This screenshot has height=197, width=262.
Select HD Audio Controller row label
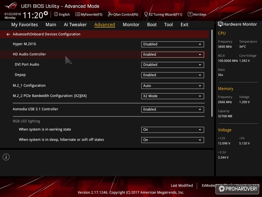click(x=29, y=54)
